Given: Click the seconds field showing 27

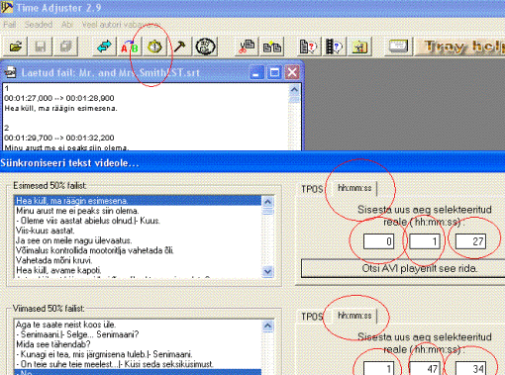Looking at the screenshot, I should 470,241.
